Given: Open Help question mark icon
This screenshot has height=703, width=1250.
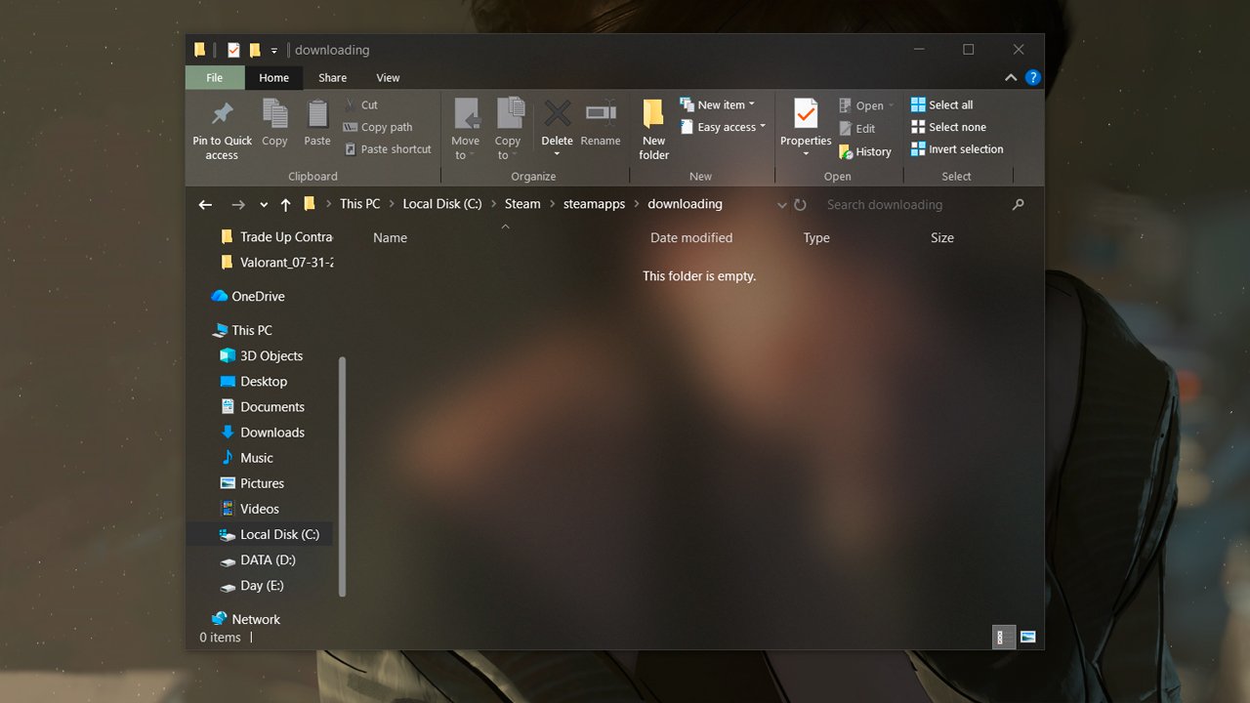Looking at the screenshot, I should point(1032,78).
